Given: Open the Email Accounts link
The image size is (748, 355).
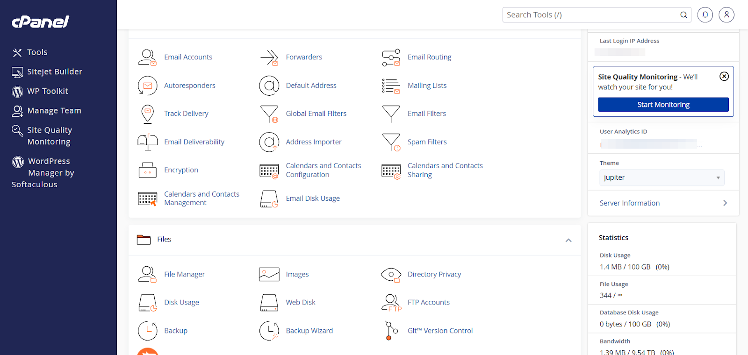Looking at the screenshot, I should click(x=188, y=57).
